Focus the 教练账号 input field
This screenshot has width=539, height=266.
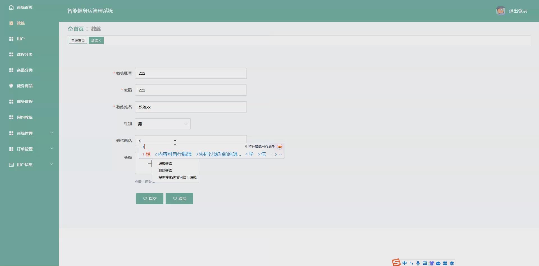pos(191,73)
